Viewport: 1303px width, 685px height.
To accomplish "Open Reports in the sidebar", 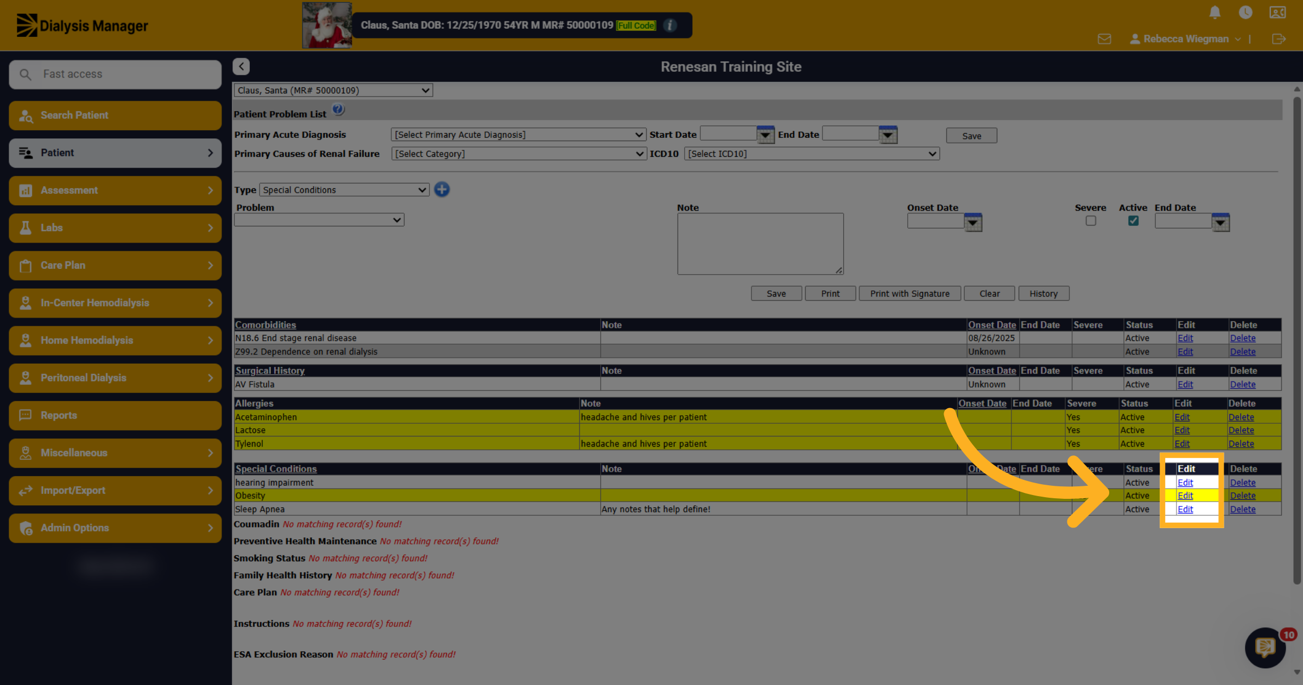I will tap(115, 415).
